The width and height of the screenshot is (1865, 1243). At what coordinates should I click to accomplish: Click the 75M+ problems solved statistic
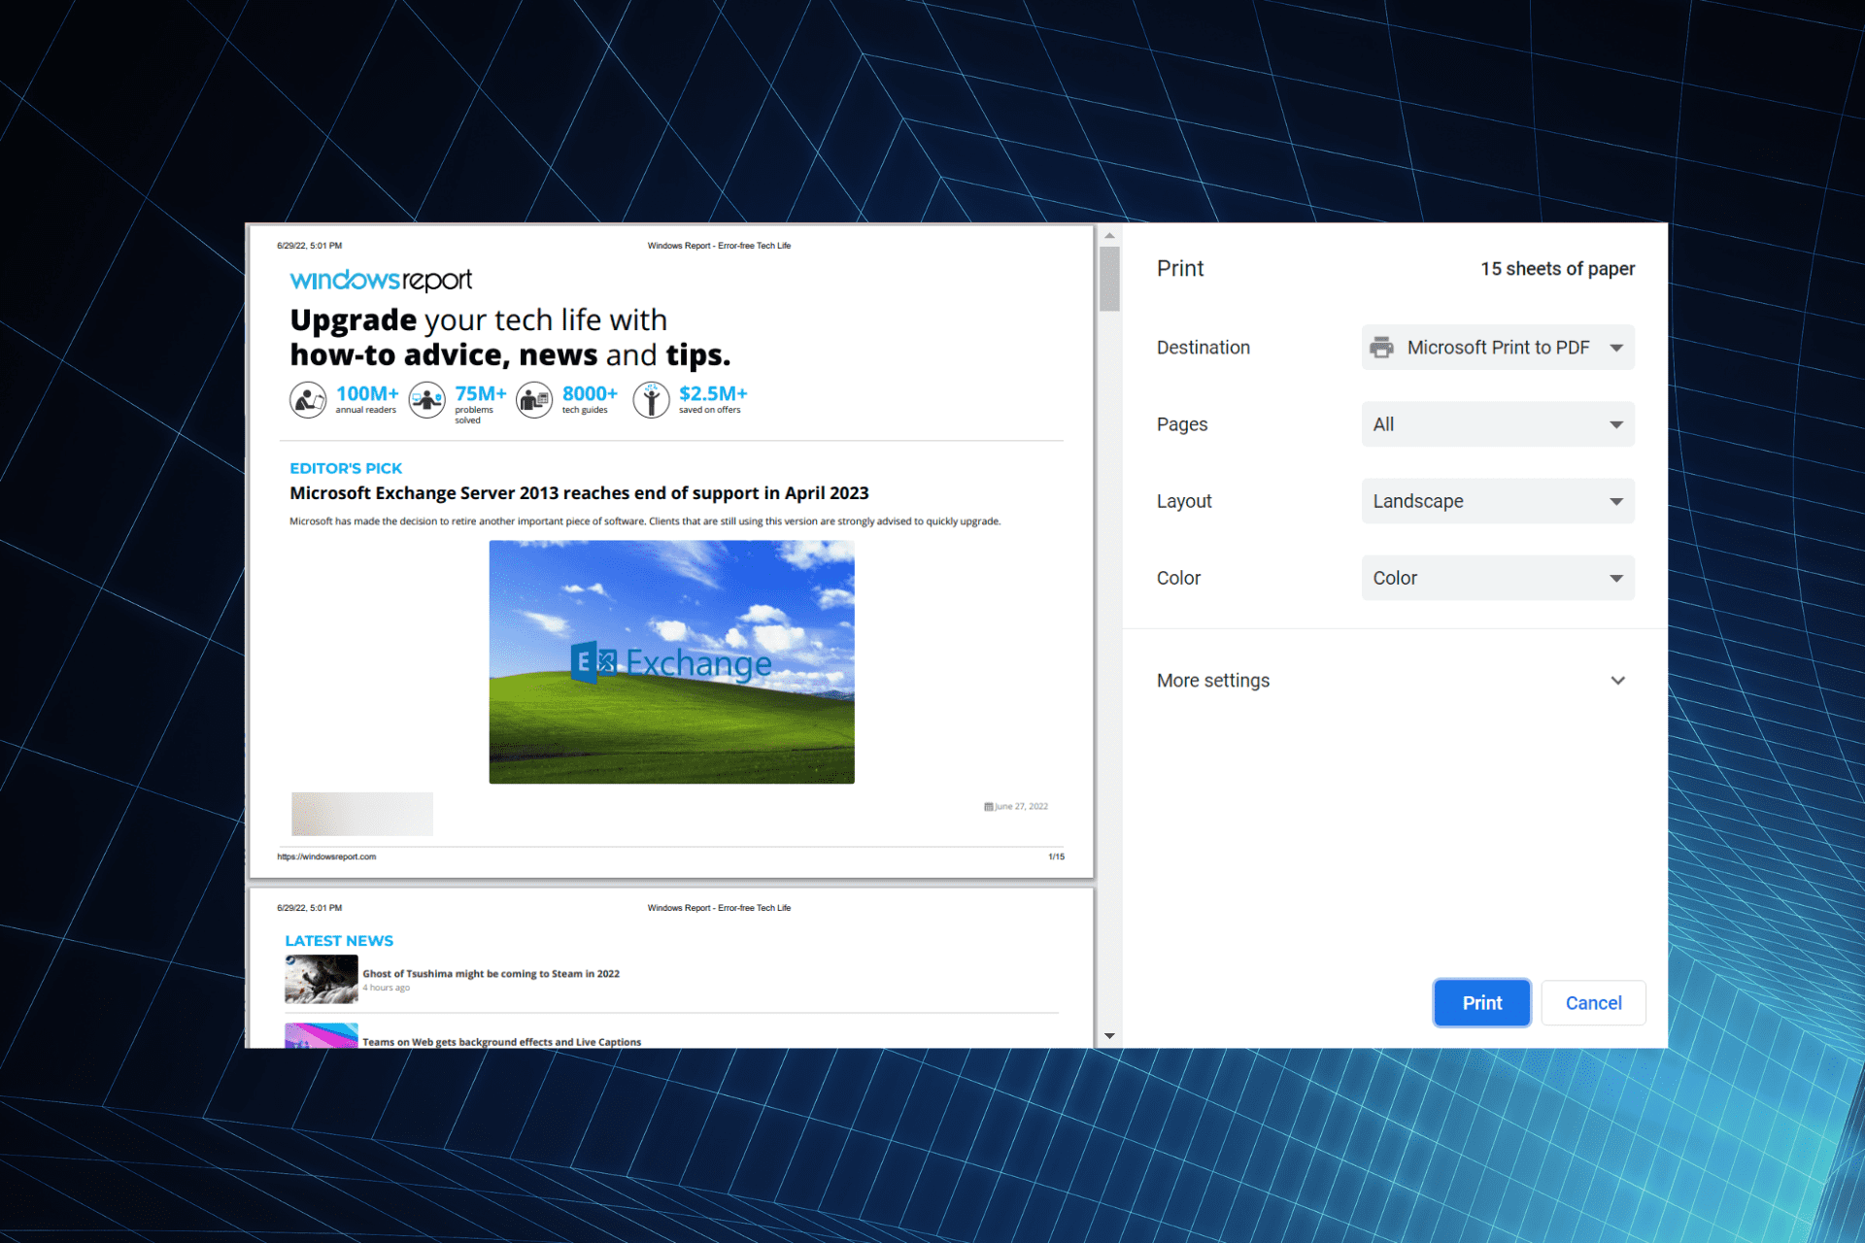(481, 403)
